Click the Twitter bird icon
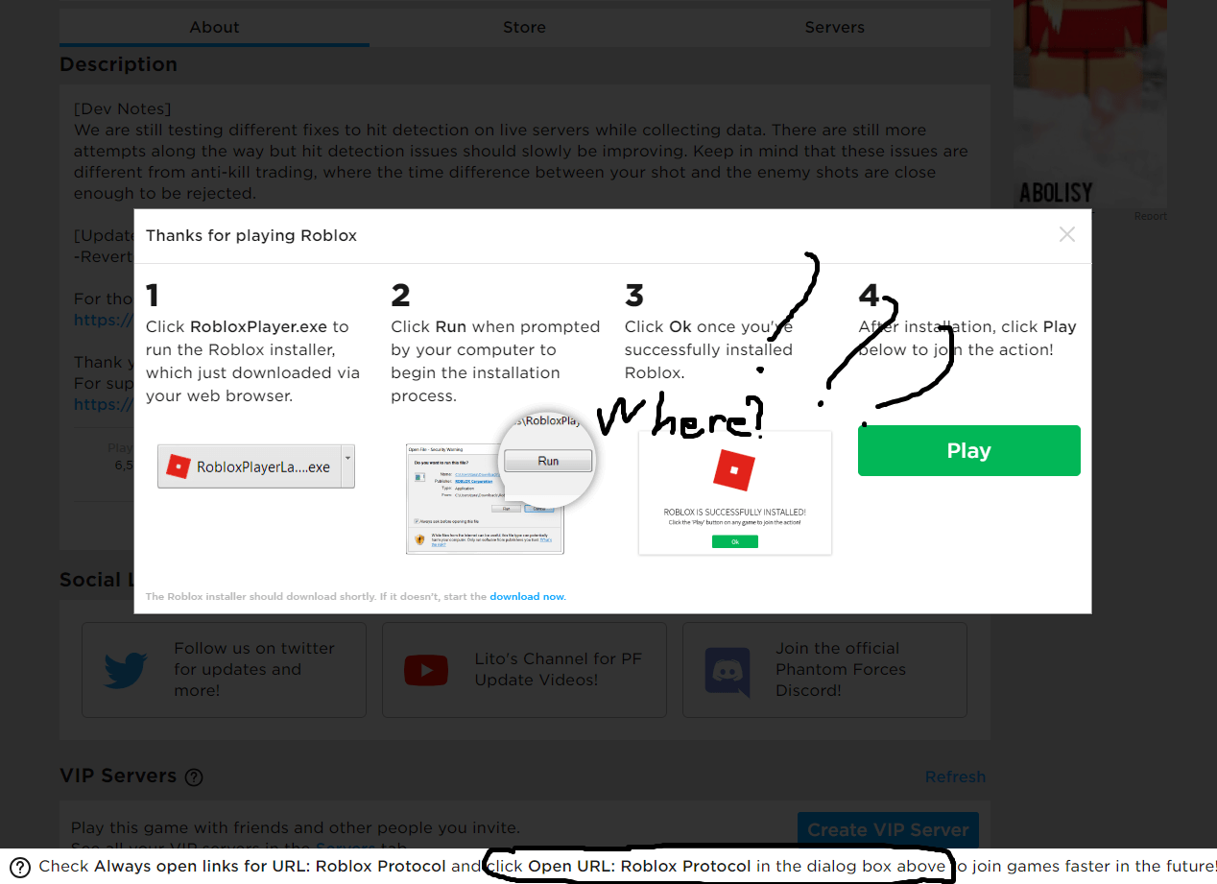 126,669
